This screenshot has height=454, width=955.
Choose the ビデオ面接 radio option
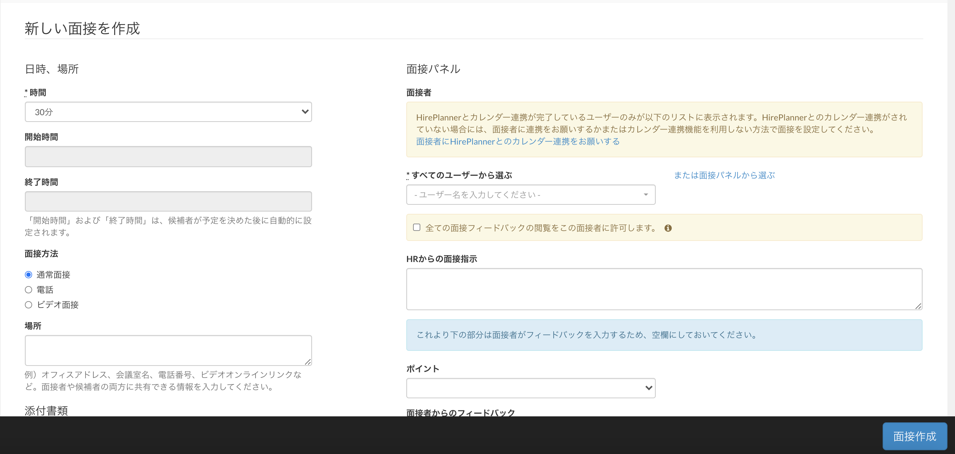(x=29, y=305)
